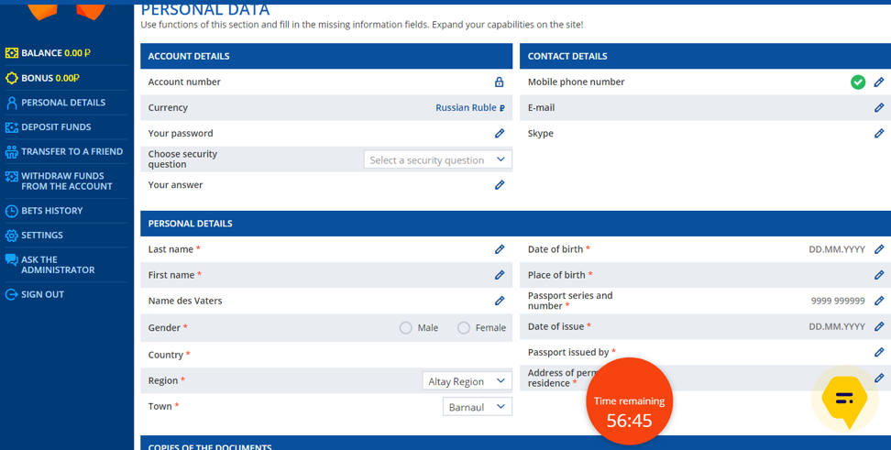
Task: Click the green verified checkmark for mobile phone
Action: [858, 82]
